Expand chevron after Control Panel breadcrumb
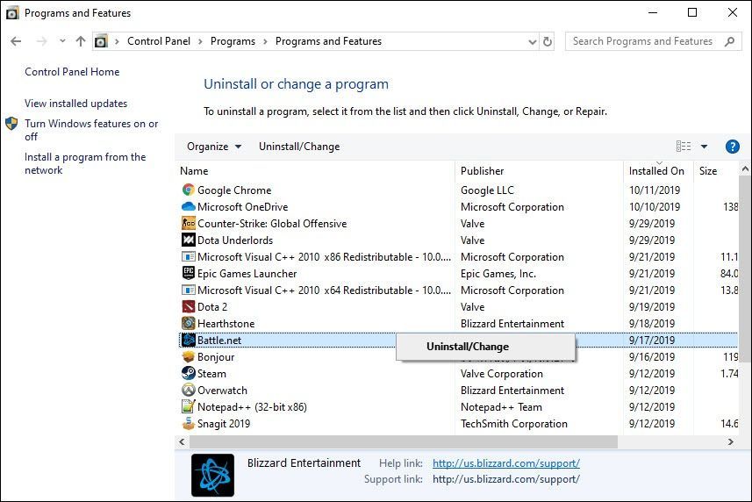The width and height of the screenshot is (752, 502). tap(200, 42)
